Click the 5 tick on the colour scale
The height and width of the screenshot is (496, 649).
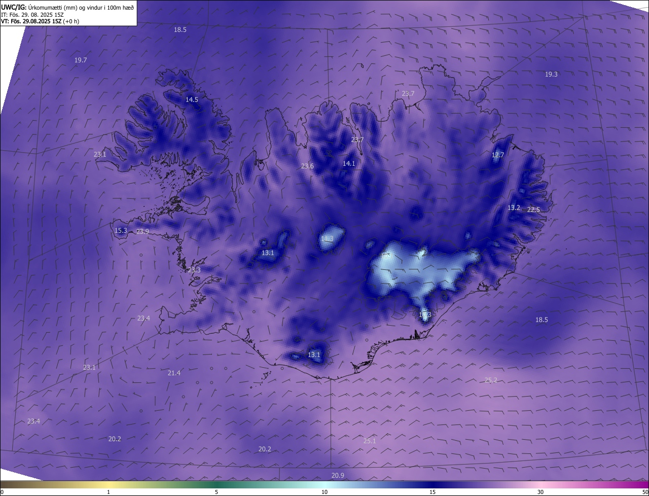tap(217, 492)
